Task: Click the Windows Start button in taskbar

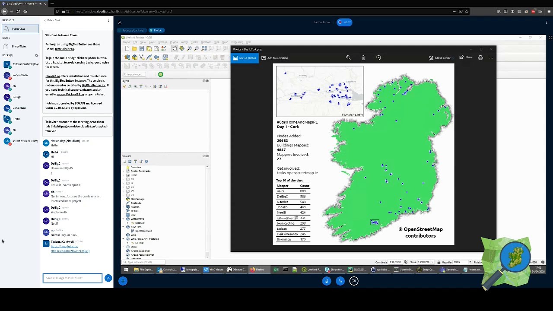Action: click(x=126, y=270)
